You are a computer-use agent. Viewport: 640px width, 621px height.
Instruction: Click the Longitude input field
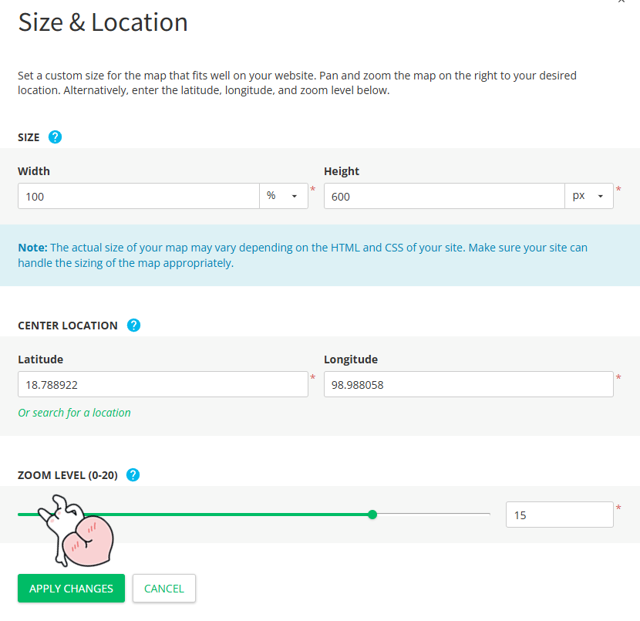pos(469,384)
